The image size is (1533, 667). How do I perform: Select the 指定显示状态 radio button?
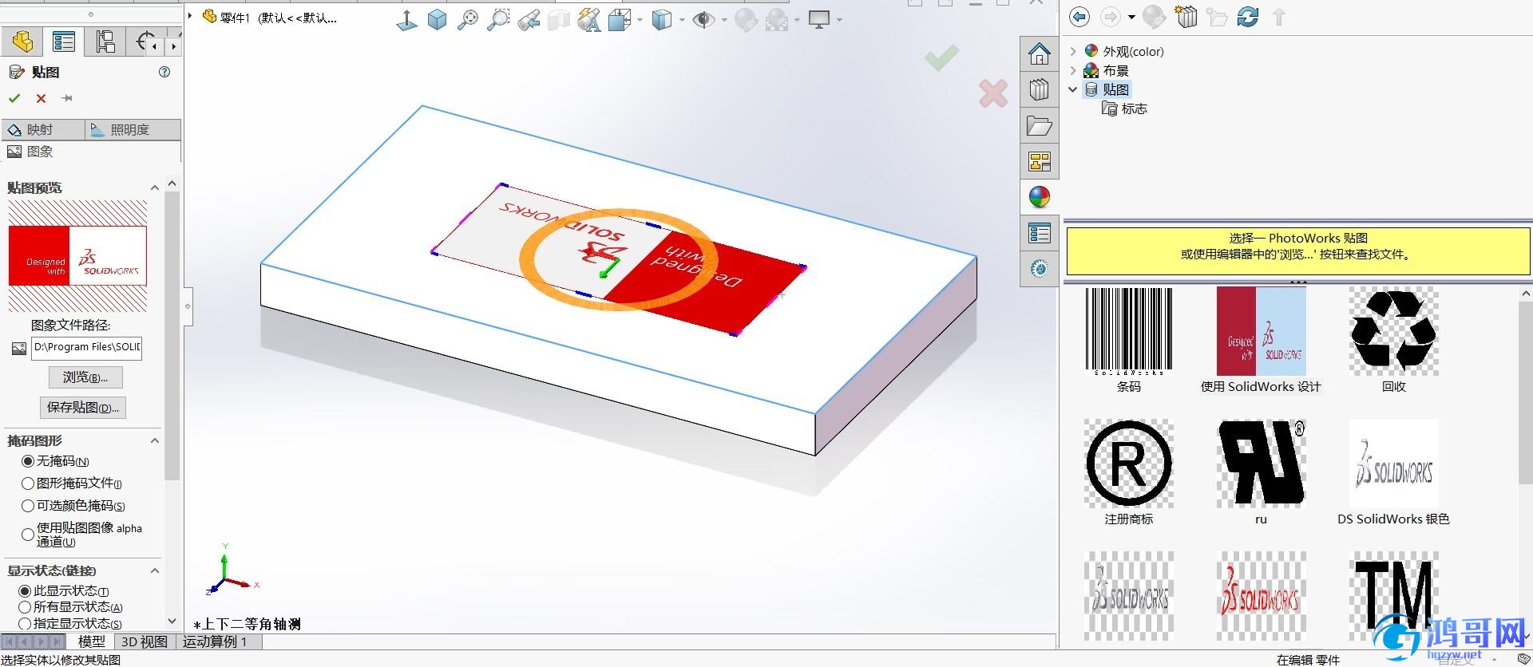click(25, 623)
